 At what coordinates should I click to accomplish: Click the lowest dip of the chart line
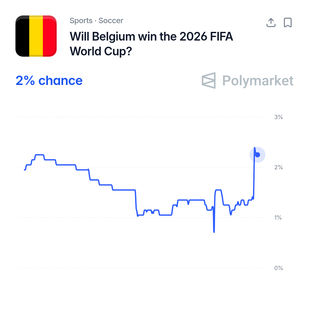point(214,232)
